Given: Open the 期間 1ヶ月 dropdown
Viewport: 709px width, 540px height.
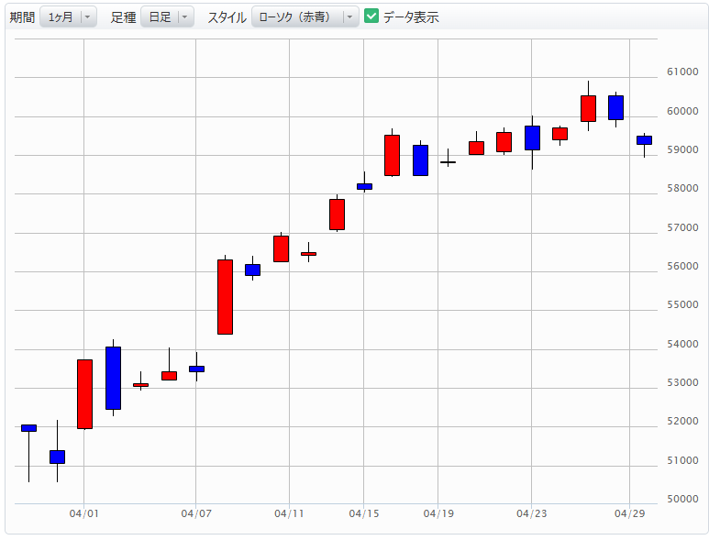Looking at the screenshot, I should coord(68,17).
